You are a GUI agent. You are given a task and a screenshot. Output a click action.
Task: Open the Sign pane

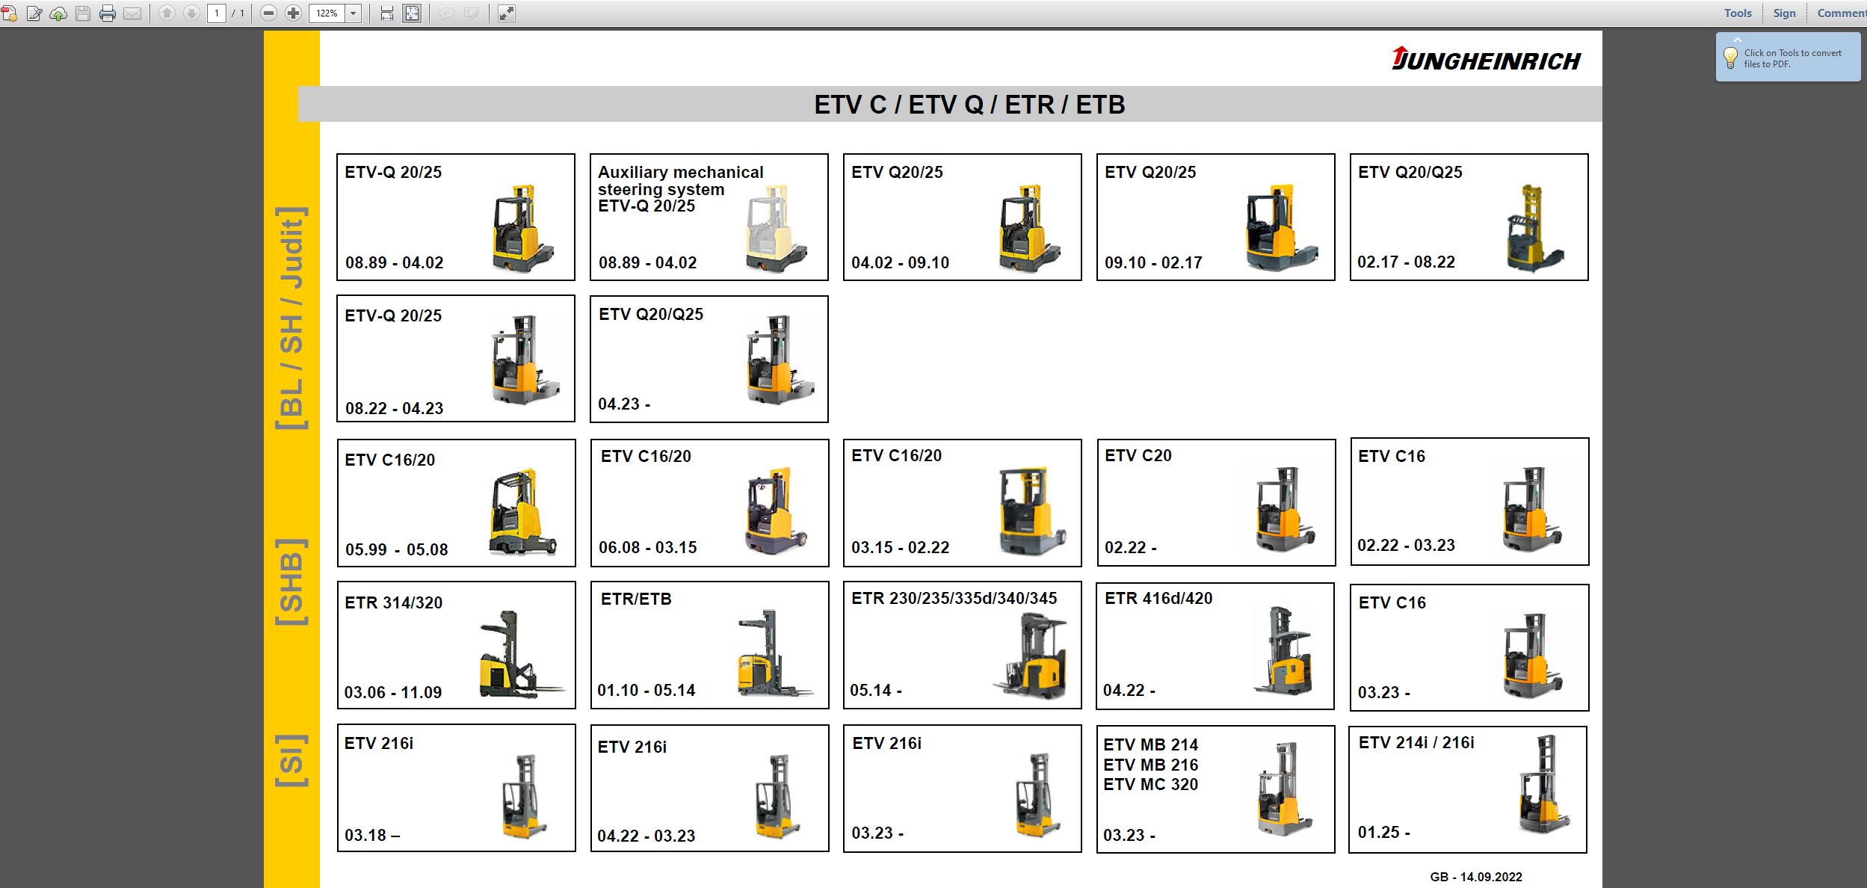1785,13
